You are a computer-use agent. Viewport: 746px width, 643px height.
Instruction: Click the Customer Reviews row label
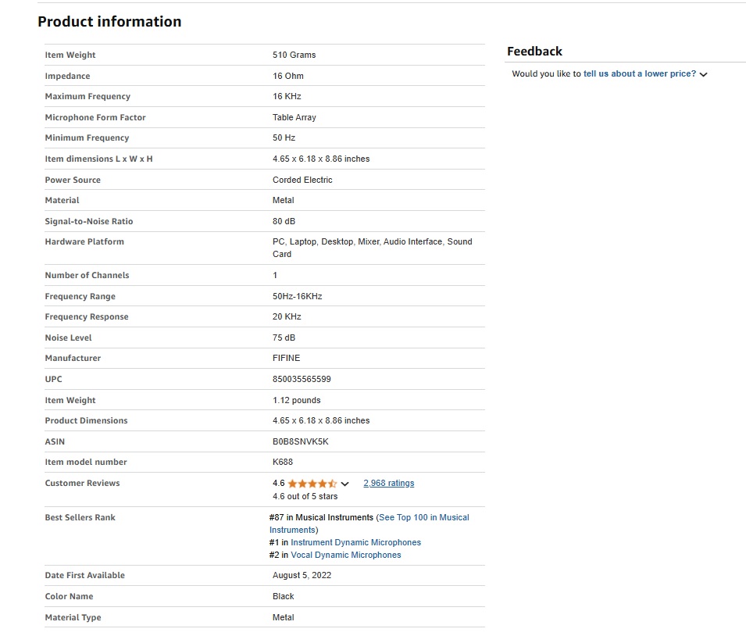pos(82,483)
